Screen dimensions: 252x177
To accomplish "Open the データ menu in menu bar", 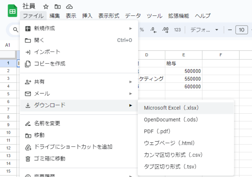I will pos(133,16).
